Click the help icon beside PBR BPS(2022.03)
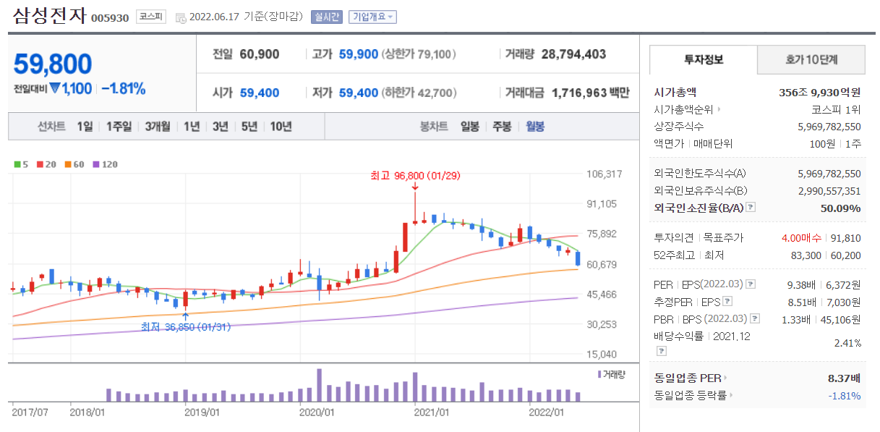The width and height of the screenshot is (880, 432). [x=755, y=318]
